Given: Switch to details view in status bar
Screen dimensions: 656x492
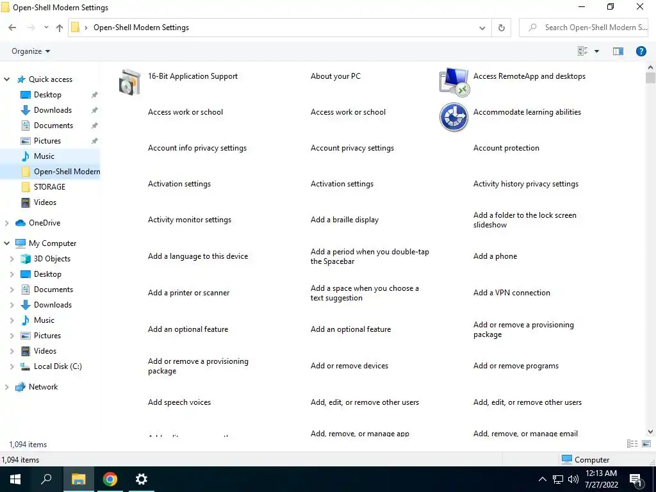Looking at the screenshot, I should pyautogui.click(x=632, y=443).
